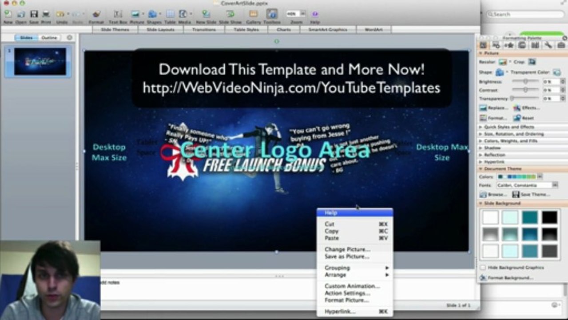Open Grouping submenu in context menu
Viewport: 568px width, 320px height.
pos(354,268)
